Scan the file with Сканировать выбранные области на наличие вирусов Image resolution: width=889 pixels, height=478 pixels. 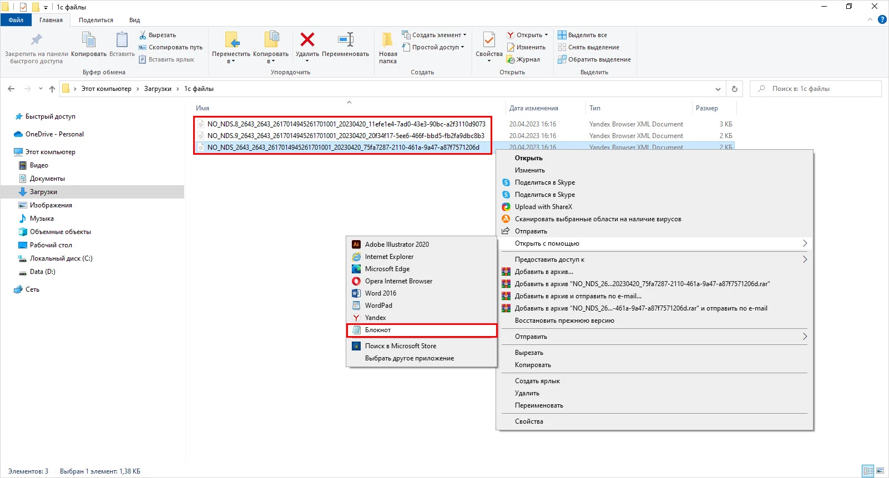[655, 219]
